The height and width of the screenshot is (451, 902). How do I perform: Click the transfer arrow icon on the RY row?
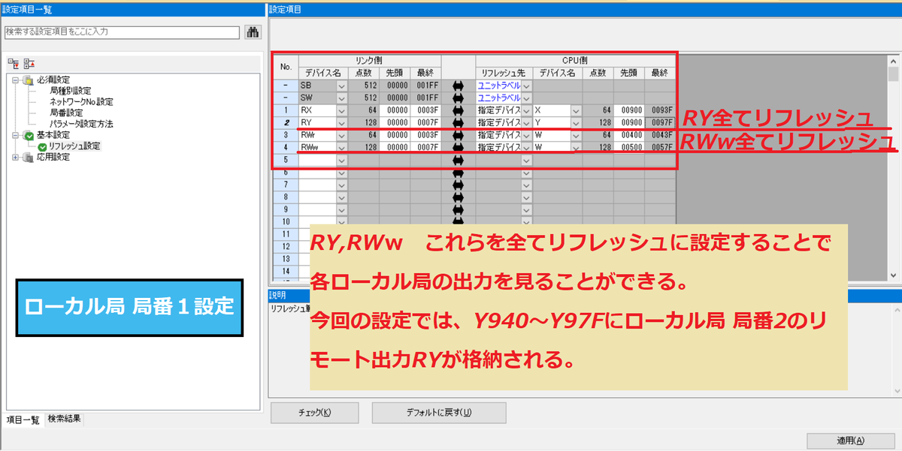click(457, 122)
